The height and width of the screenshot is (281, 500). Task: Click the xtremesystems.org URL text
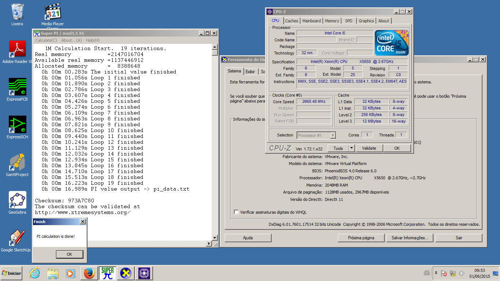[83, 213]
